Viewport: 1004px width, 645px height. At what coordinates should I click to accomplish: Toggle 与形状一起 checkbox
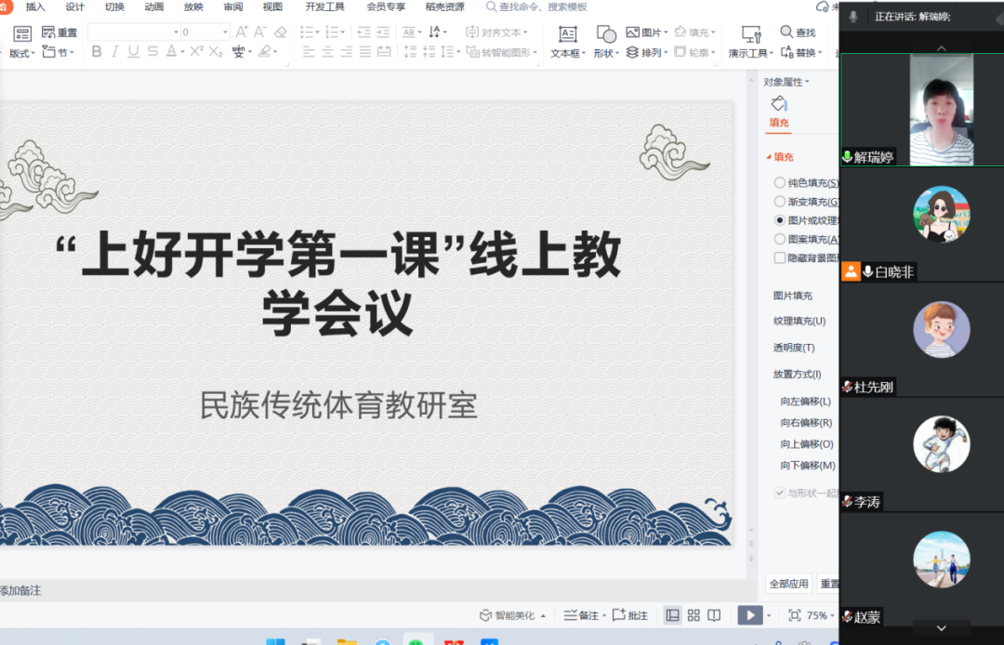[x=779, y=492]
